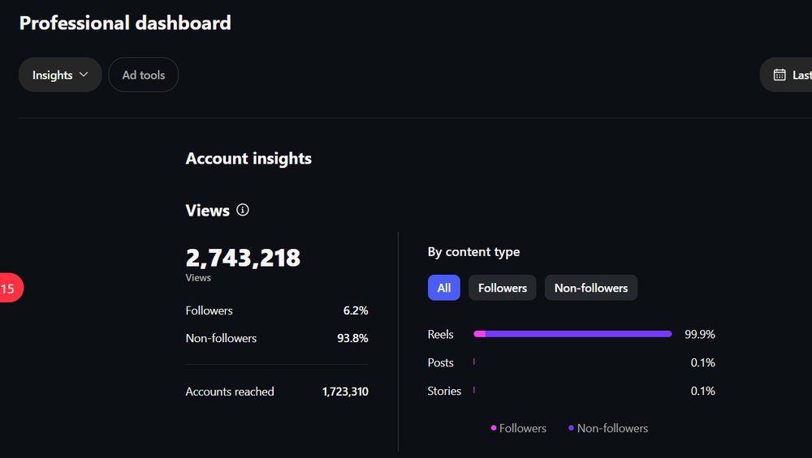Click the Stories row label
Image resolution: width=812 pixels, height=458 pixels.
click(x=444, y=391)
